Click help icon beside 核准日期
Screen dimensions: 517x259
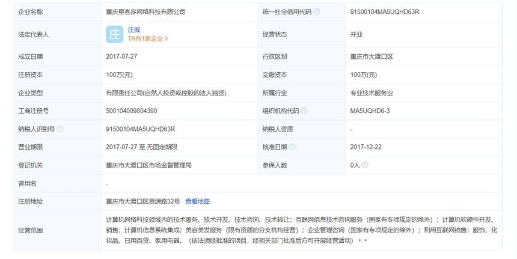(x=292, y=147)
